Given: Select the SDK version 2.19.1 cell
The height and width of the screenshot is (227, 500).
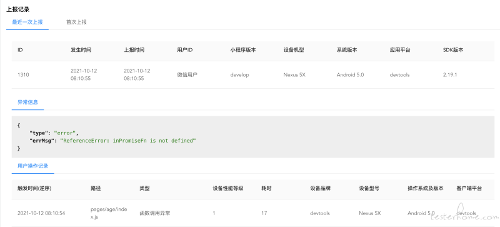Looking at the screenshot, I should [450, 75].
